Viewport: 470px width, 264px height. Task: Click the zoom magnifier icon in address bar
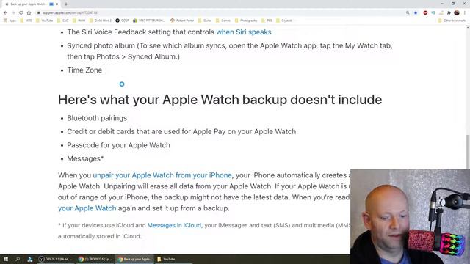[x=408, y=13]
